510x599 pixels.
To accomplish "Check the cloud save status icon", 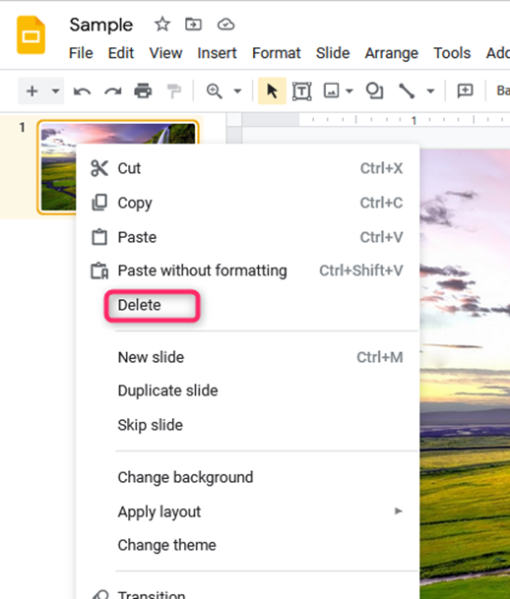I will click(225, 25).
